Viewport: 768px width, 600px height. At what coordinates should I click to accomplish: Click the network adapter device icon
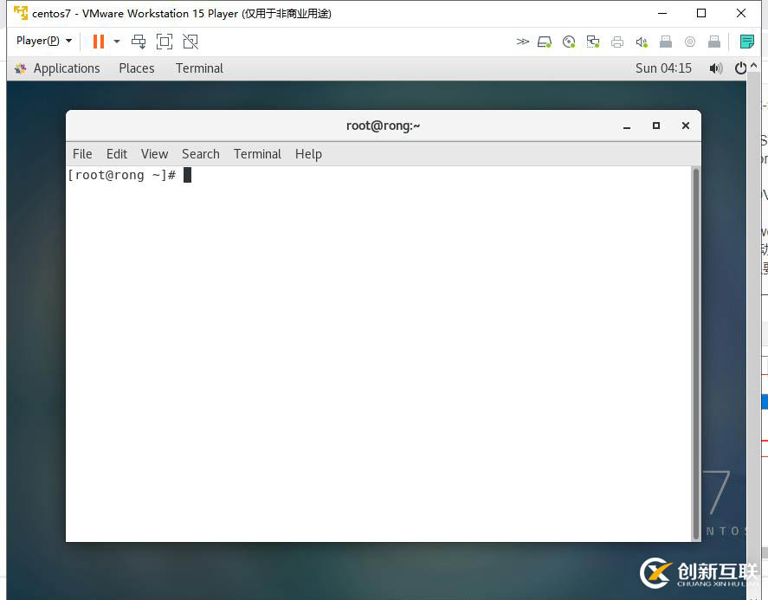(592, 42)
